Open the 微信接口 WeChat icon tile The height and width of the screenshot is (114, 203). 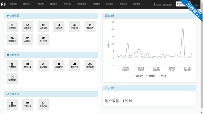coord(12,39)
